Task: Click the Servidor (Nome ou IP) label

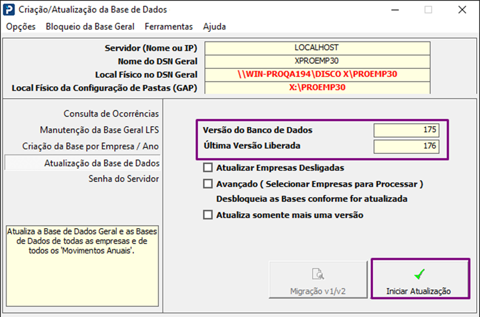Action: click(x=151, y=48)
